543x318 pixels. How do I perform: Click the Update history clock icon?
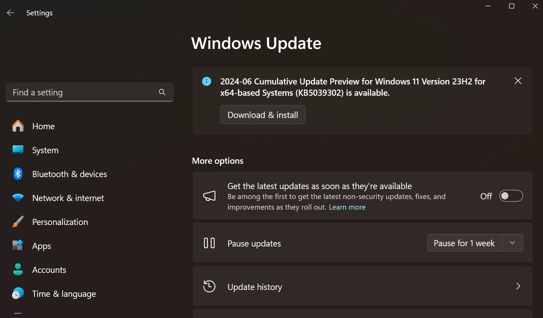[209, 286]
